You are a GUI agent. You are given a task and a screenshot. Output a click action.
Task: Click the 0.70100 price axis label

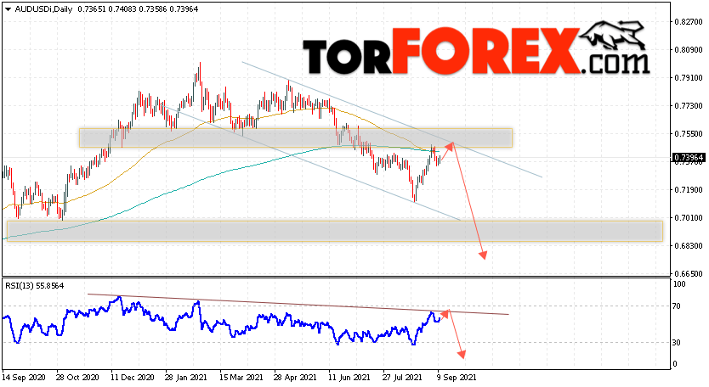tap(689, 217)
